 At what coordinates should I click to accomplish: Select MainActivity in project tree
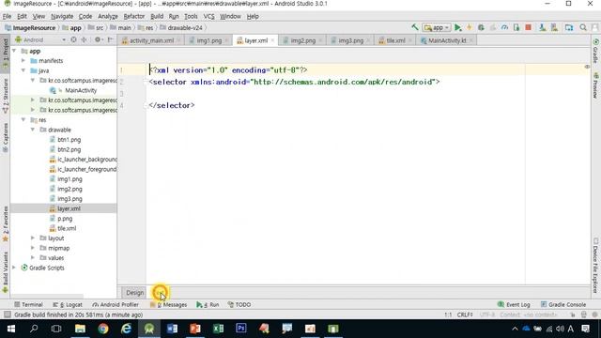(x=81, y=90)
